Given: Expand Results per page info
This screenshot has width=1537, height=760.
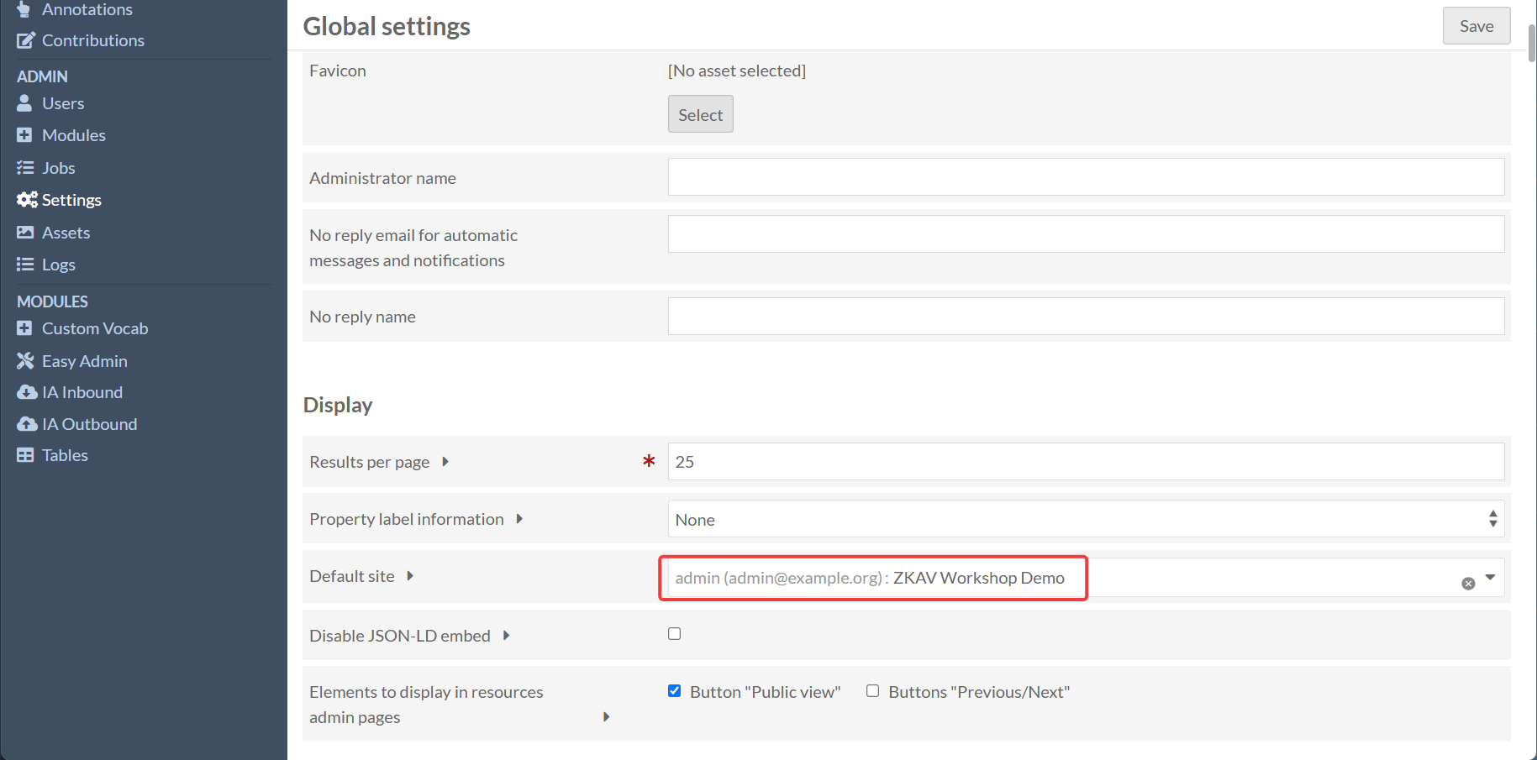Looking at the screenshot, I should tap(445, 462).
